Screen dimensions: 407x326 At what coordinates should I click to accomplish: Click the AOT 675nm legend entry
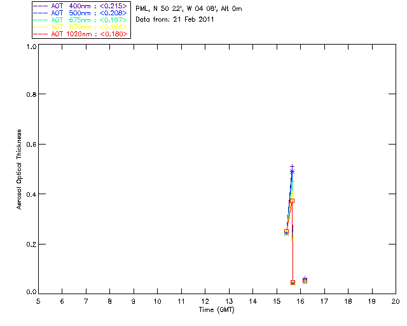pyautogui.click(x=80, y=20)
